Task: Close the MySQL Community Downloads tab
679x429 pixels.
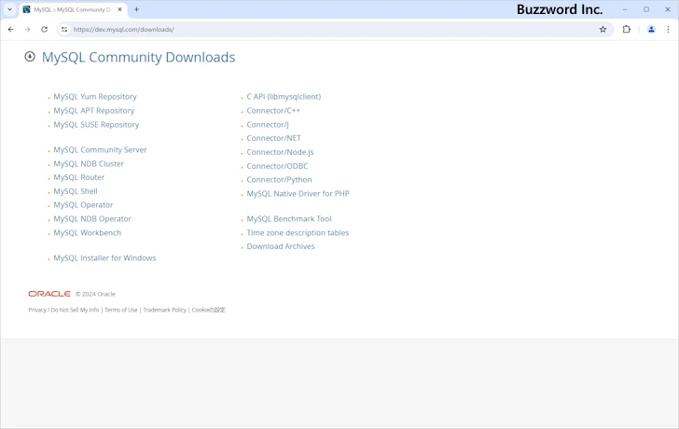Action: [x=119, y=9]
